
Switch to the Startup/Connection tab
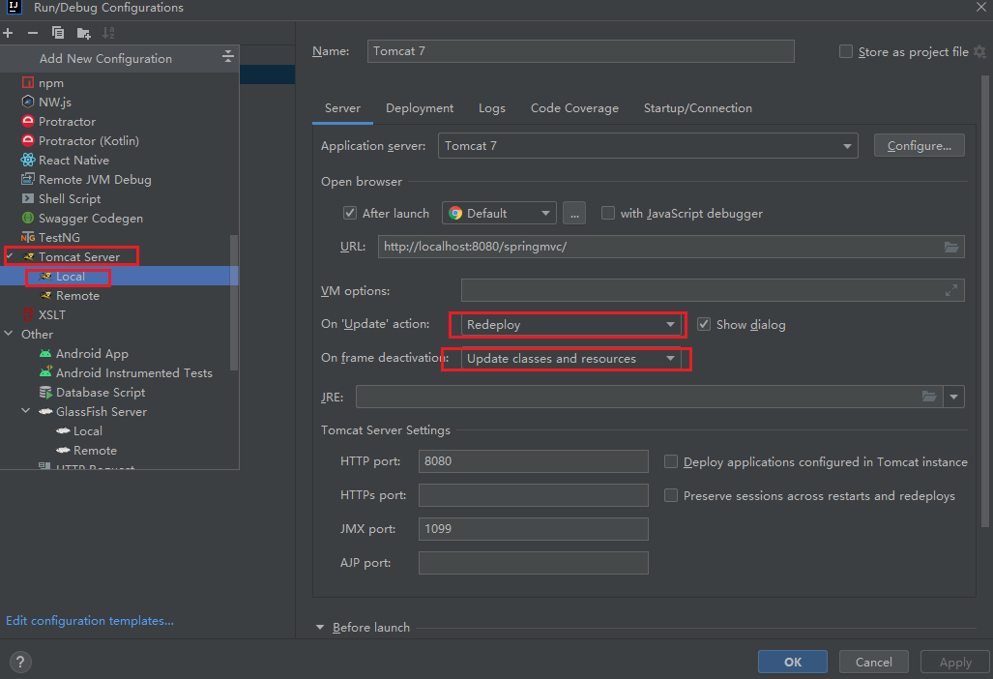[x=698, y=108]
